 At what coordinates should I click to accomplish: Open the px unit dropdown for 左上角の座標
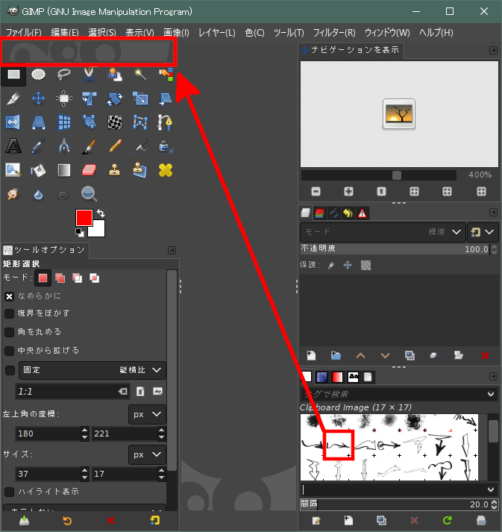click(147, 414)
